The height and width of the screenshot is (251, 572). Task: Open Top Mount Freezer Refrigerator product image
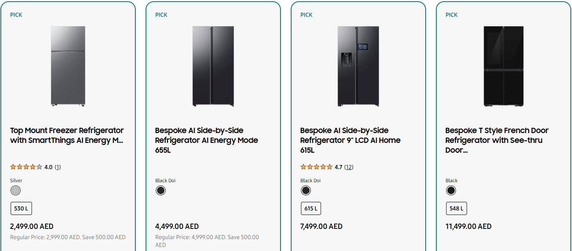68,66
